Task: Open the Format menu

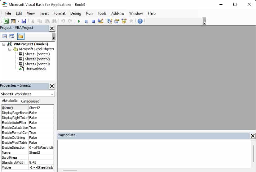Action: point(60,13)
